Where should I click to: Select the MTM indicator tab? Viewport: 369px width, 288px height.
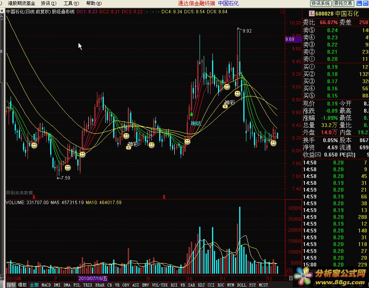(231, 285)
